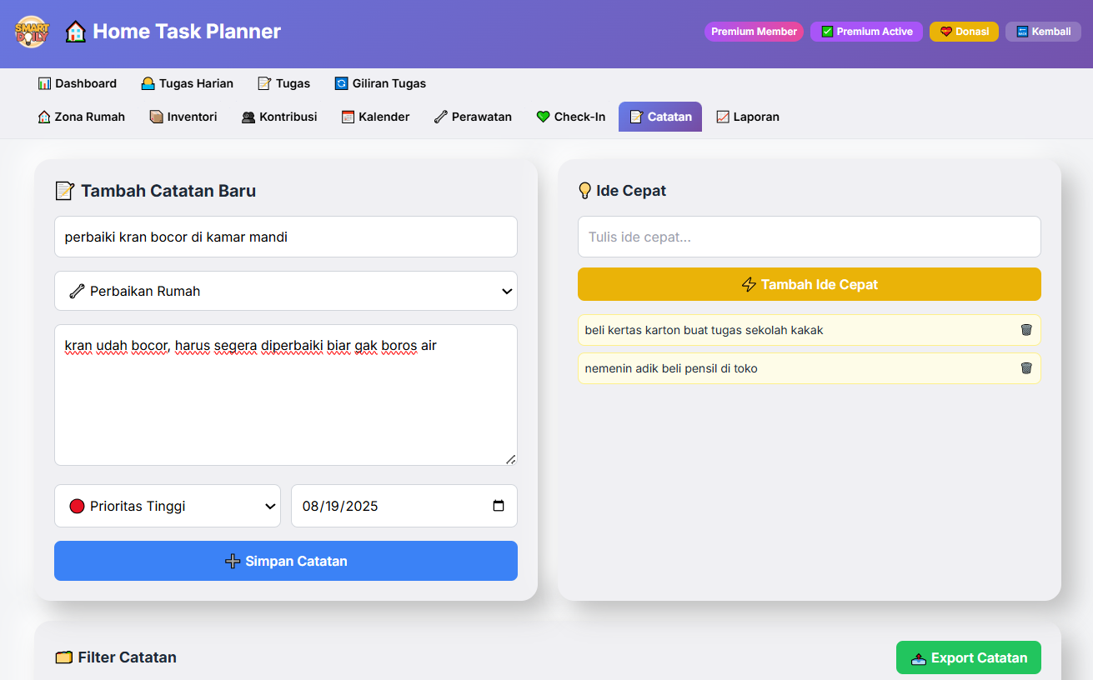Image resolution: width=1093 pixels, height=680 pixels.
Task: Click the Premium Active badge
Action: (x=866, y=32)
